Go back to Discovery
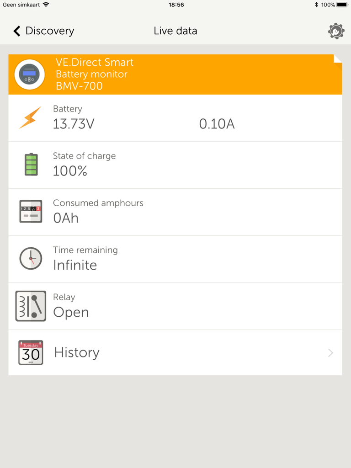 click(43, 31)
